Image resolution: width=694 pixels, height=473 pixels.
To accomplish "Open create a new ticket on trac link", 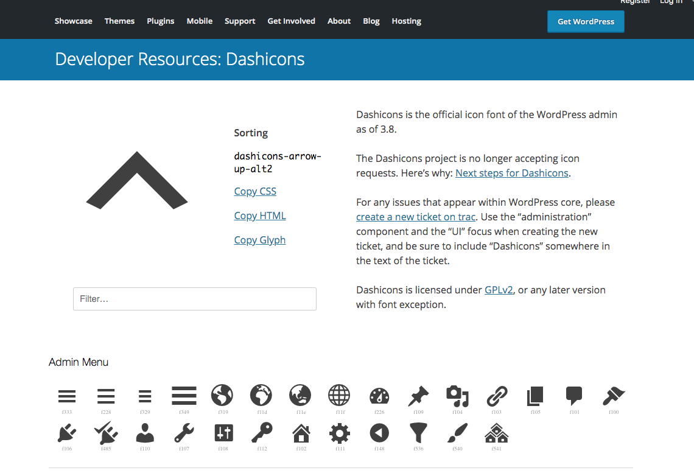I will click(x=416, y=217).
